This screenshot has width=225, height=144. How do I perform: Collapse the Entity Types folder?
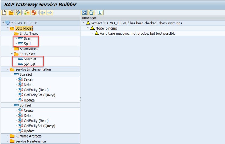[12, 33]
